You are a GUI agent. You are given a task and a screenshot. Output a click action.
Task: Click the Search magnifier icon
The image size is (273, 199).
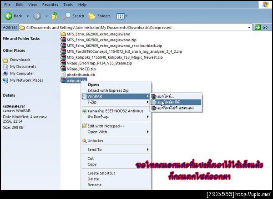tap(67, 16)
